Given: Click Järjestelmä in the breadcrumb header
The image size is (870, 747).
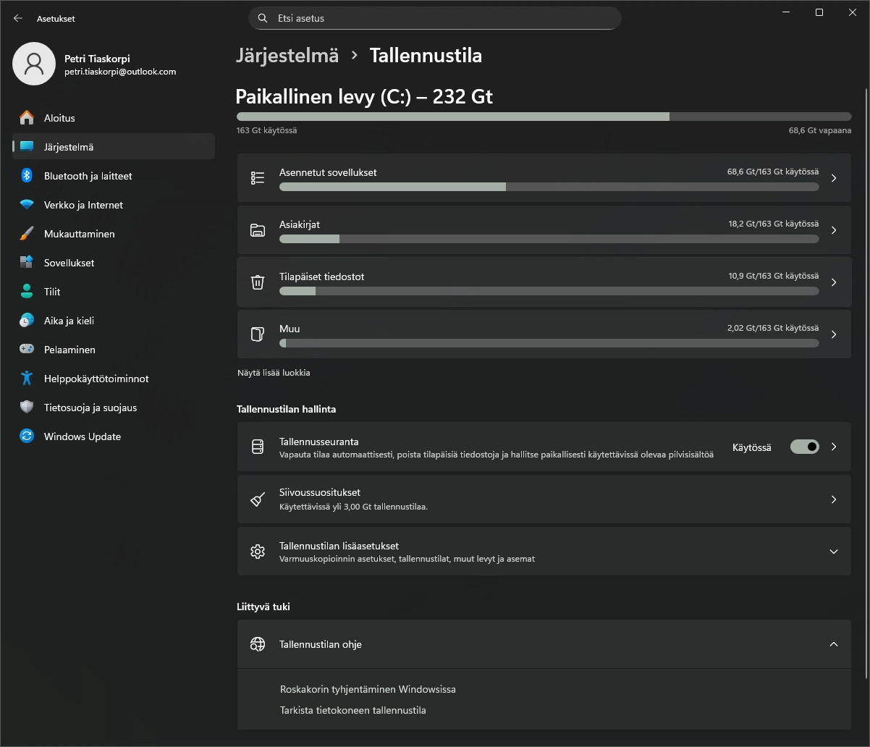Looking at the screenshot, I should (287, 56).
